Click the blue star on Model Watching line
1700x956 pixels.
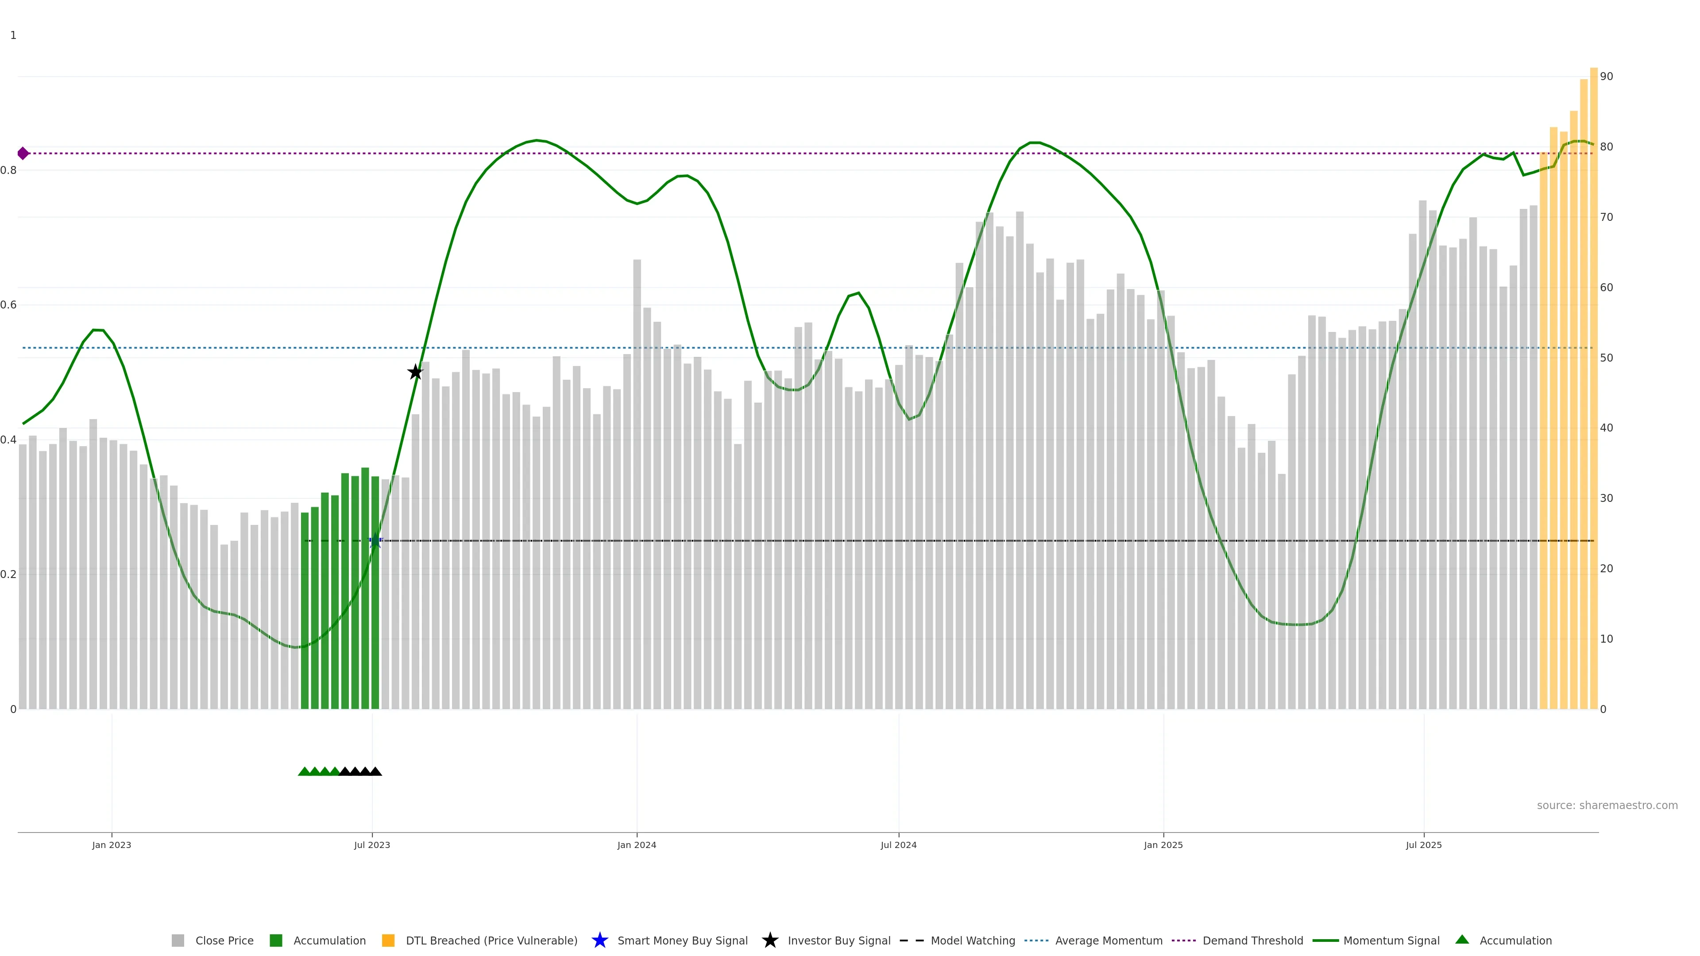375,541
